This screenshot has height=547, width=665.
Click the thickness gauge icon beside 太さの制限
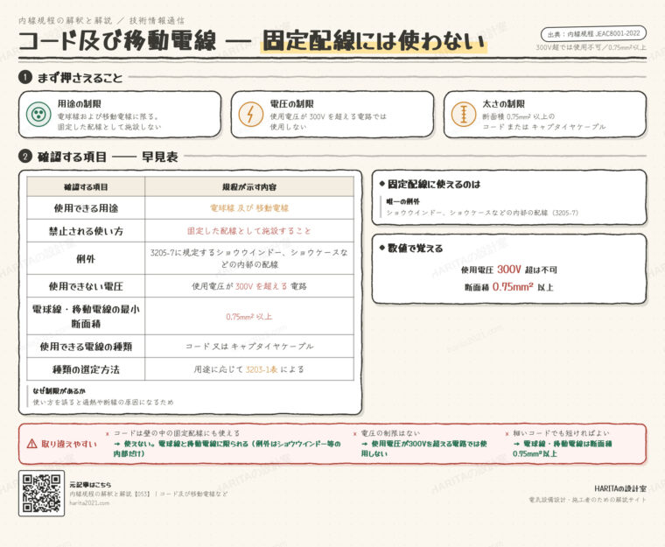pos(463,114)
